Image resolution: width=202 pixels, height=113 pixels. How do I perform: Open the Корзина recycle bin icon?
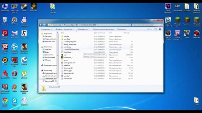[5, 21]
